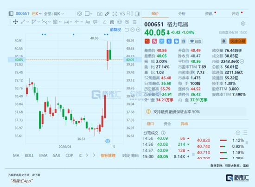Screen dimensions: 255x187
Task: Click the 快捷交易 quick trade button
Action: point(237,41)
